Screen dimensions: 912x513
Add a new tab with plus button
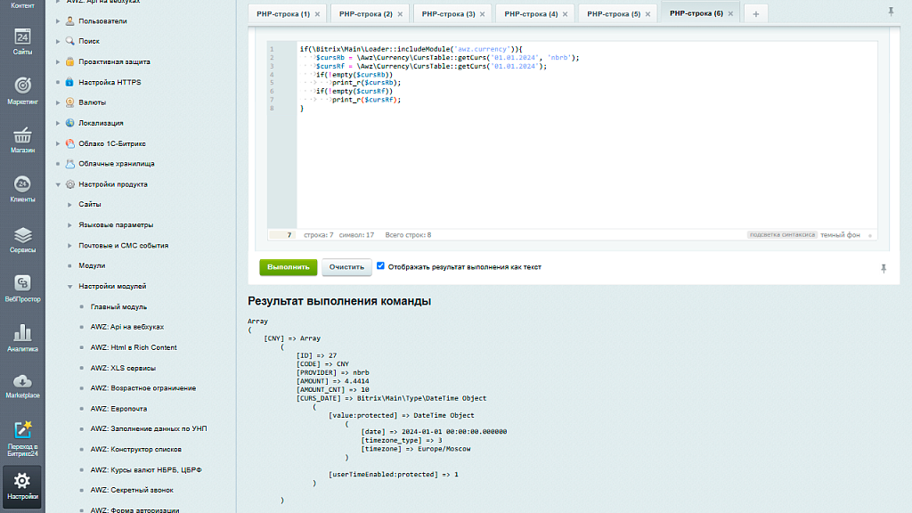[755, 14]
